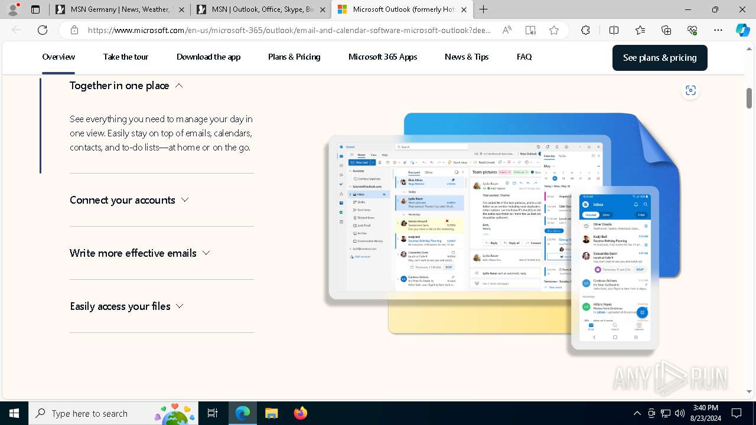Viewport: 756px width, 425px height.
Task: Add page to favorites star
Action: pos(553,30)
